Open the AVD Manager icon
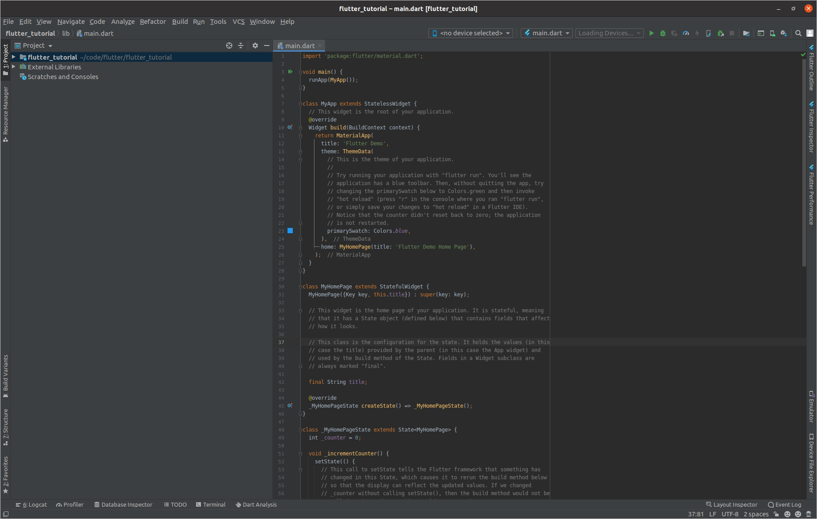Viewport: 817px width, 519px height. click(772, 33)
